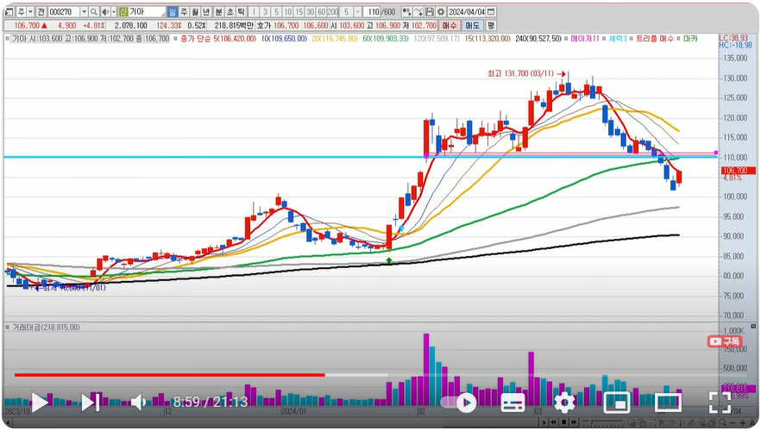Click the stock search magnifier icon
Image resolution: width=761 pixels, height=431 pixels.
pos(94,11)
